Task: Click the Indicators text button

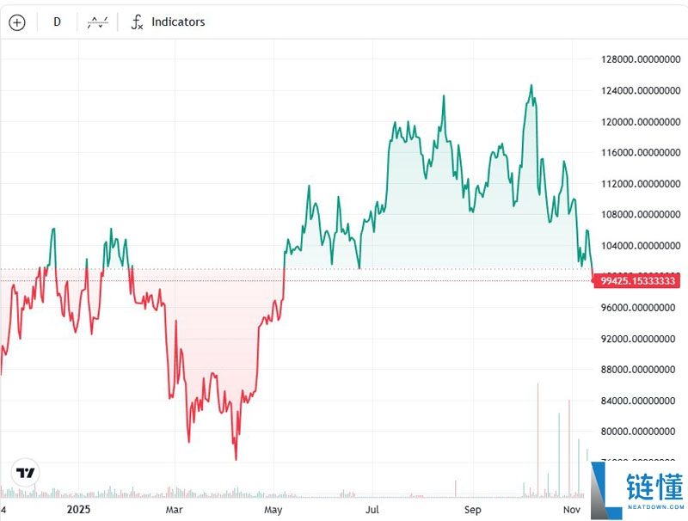Action: pos(177,21)
